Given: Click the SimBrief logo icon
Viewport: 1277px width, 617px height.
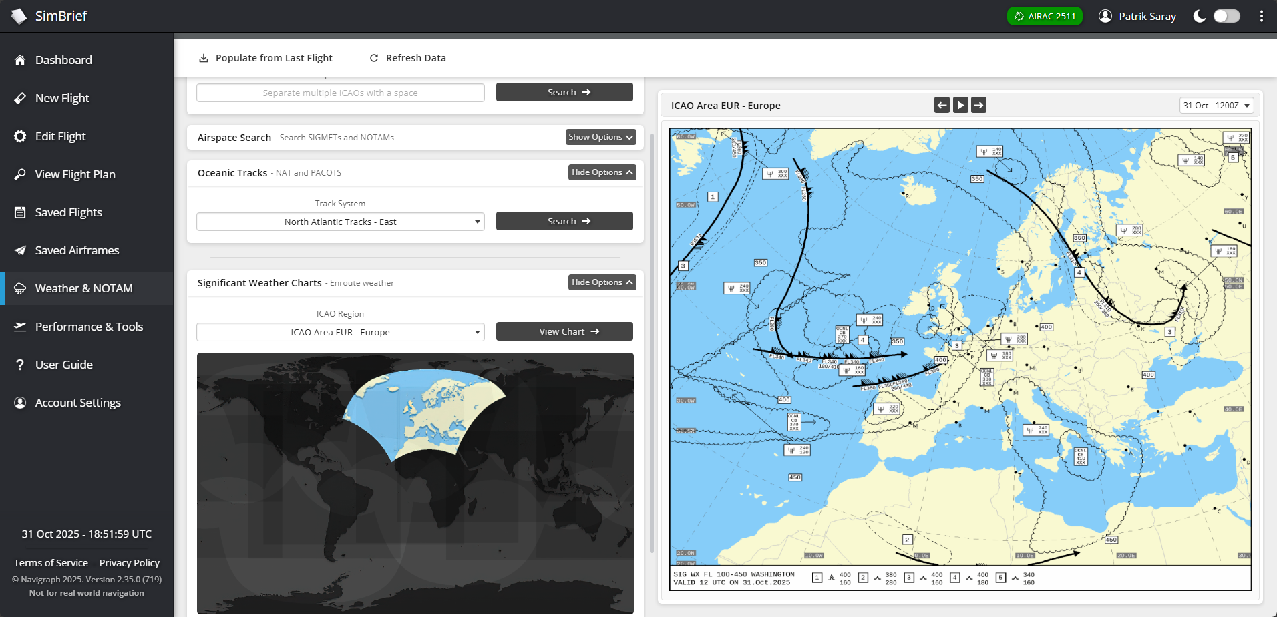Looking at the screenshot, I should (x=19, y=16).
